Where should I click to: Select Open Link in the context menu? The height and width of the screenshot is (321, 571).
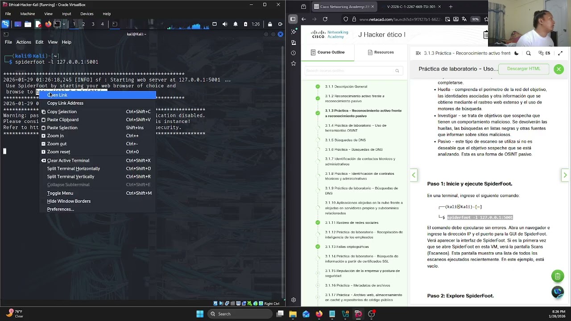pos(98,95)
